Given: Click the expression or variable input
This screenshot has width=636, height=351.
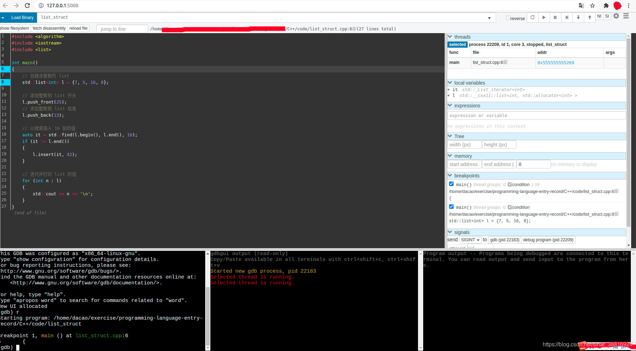Looking at the screenshot, I should (x=536, y=116).
